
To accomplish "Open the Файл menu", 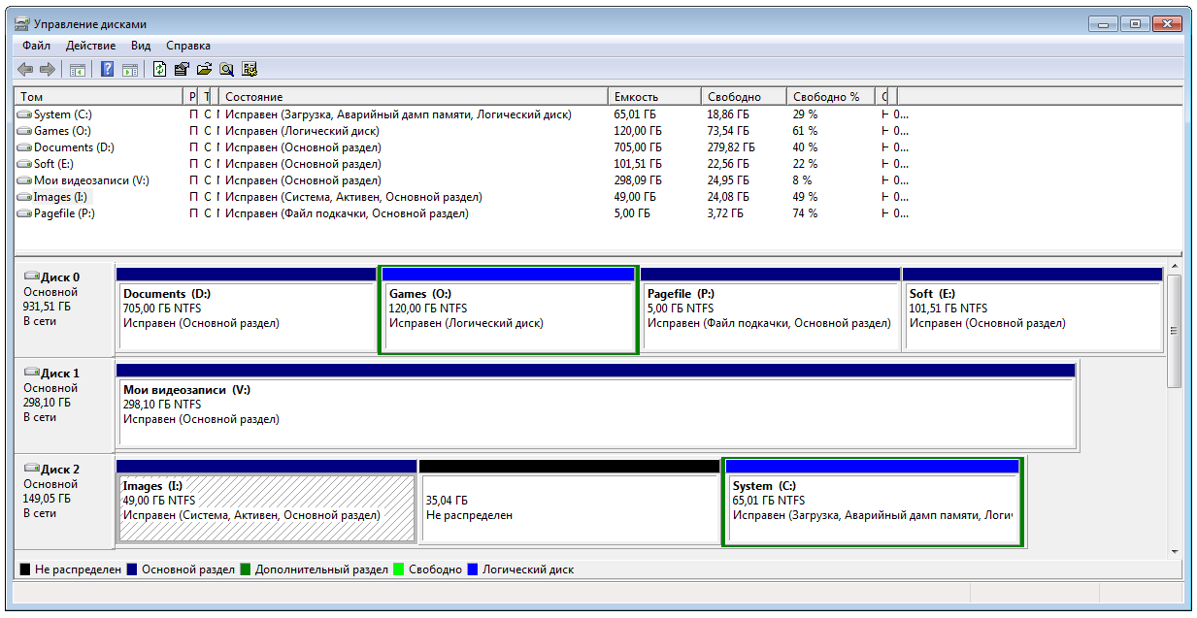I will (37, 46).
